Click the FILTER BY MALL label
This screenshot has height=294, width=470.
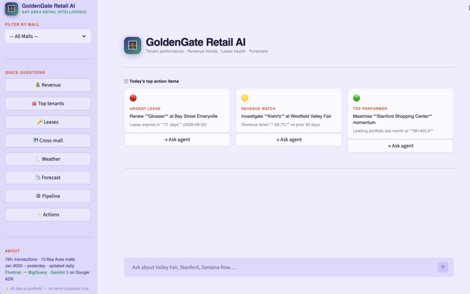22,24
